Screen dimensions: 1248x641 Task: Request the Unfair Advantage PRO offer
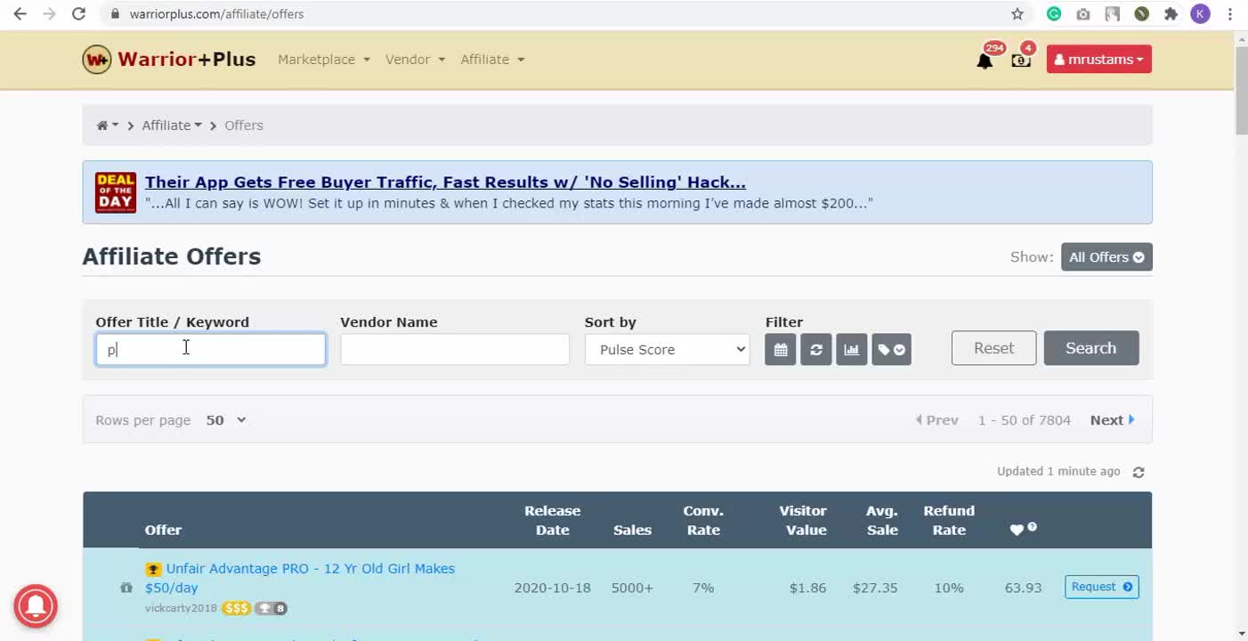(1102, 587)
